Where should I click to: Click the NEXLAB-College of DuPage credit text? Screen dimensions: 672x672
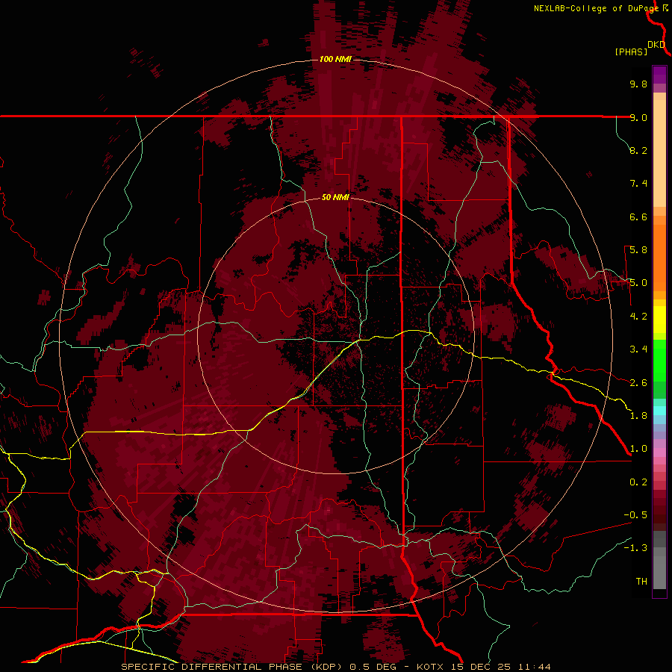point(596,8)
